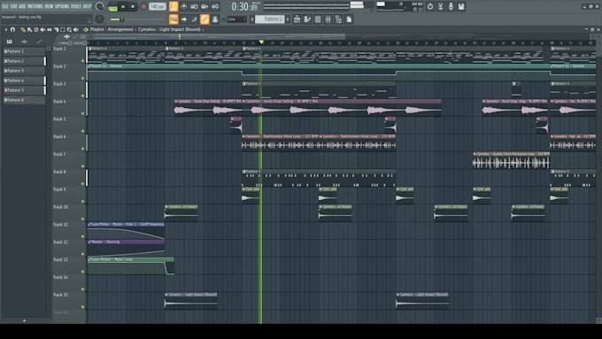Mute Track 6 using its green LED
Image resolution: width=602 pixels, height=339 pixels.
coord(82,149)
